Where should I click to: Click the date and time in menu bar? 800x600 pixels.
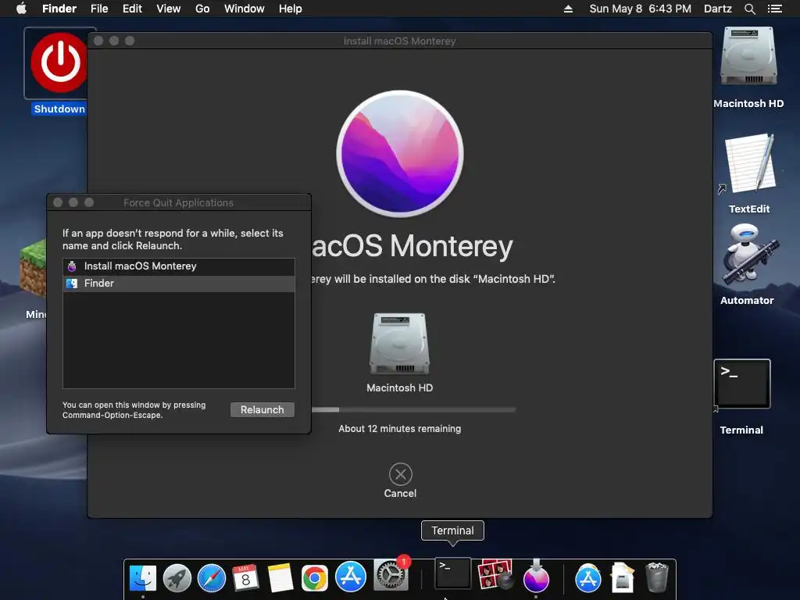pos(641,9)
